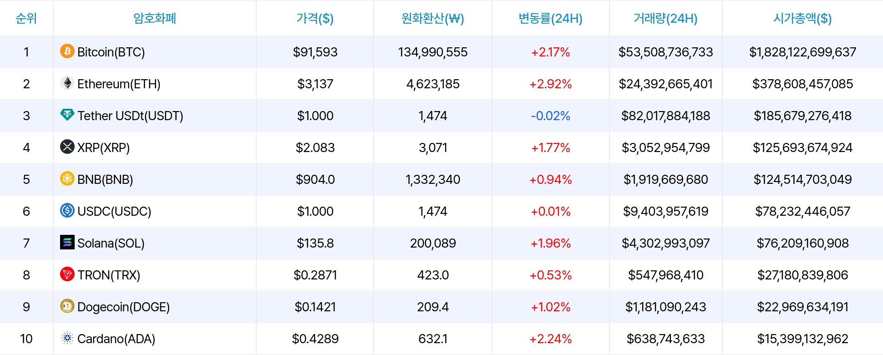Click the Cardano logo icon
883x355 pixels.
[x=67, y=338]
